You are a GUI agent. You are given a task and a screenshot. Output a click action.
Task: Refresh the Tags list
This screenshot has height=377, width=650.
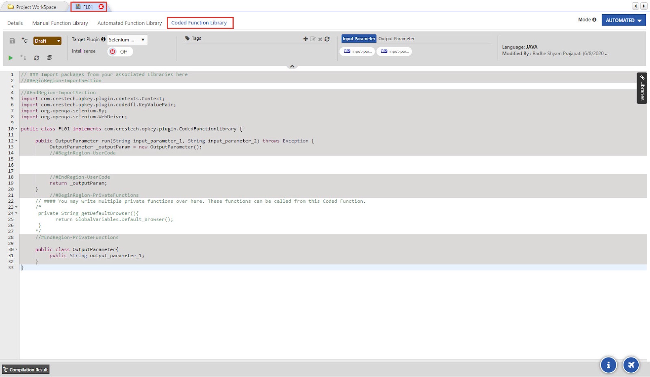click(327, 39)
